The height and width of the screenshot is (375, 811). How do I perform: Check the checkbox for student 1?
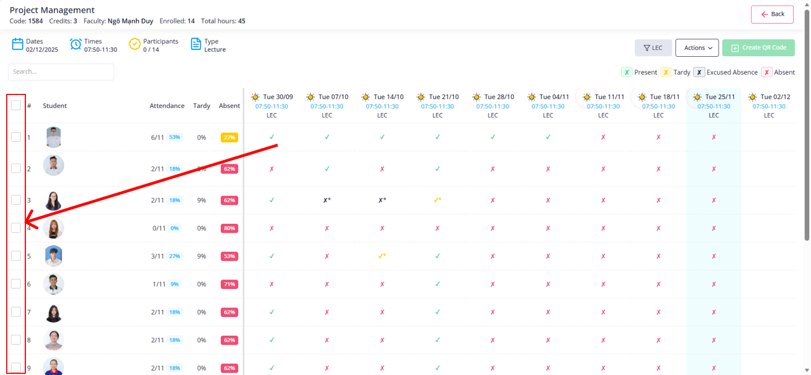click(16, 137)
